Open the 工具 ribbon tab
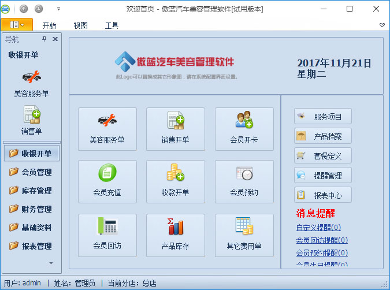Image resolution: width=390 pixels, height=290 pixels. (x=112, y=25)
